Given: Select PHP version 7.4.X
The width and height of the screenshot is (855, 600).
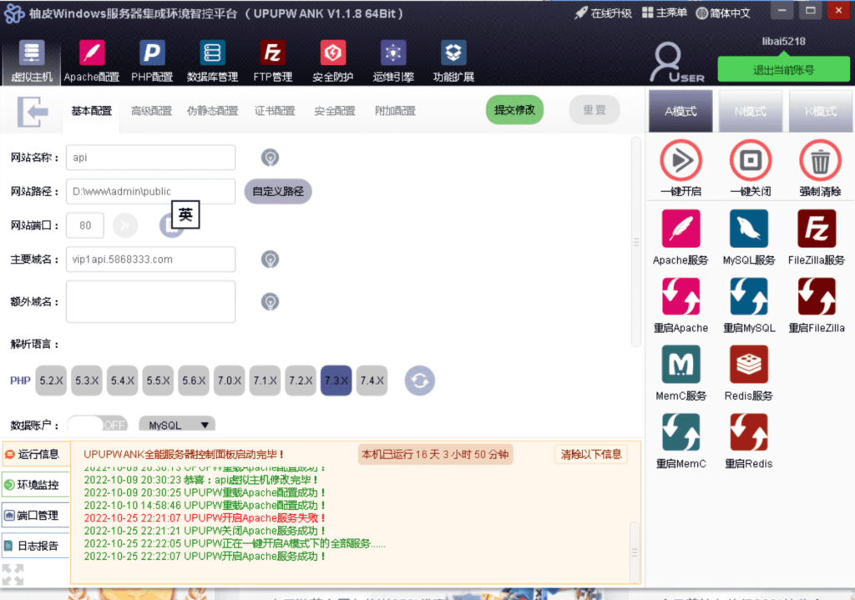Looking at the screenshot, I should click(372, 380).
